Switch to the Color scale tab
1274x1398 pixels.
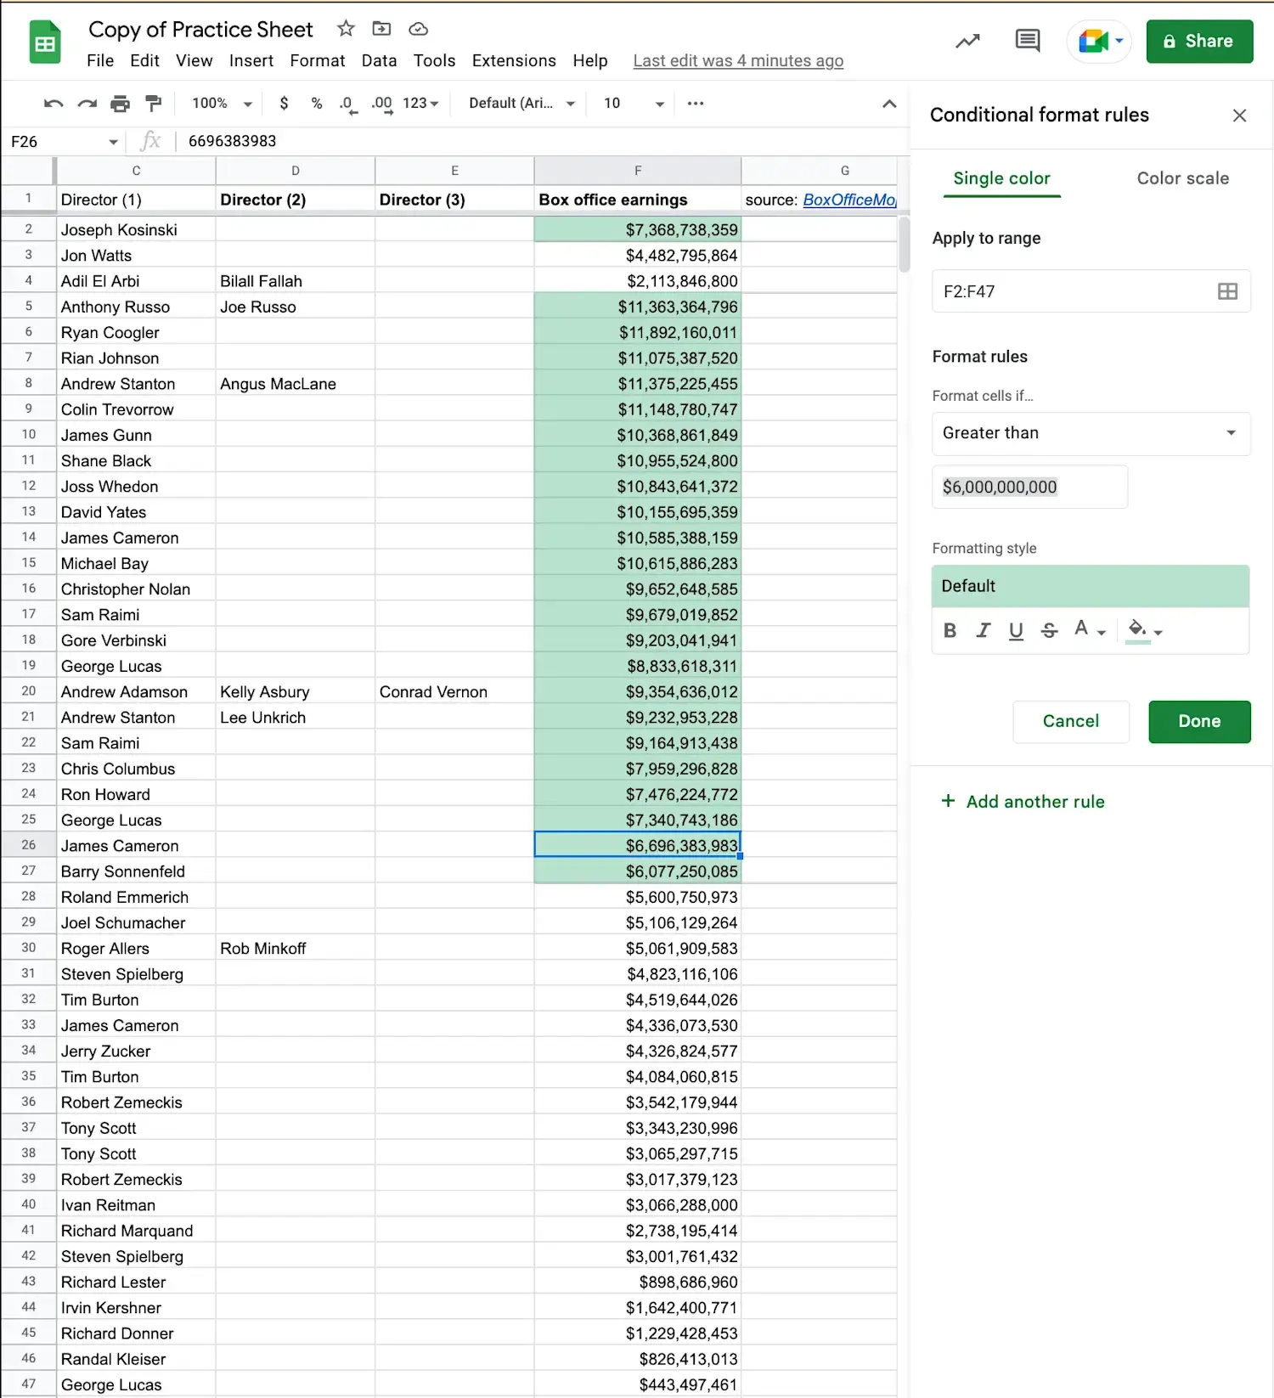pyautogui.click(x=1182, y=178)
